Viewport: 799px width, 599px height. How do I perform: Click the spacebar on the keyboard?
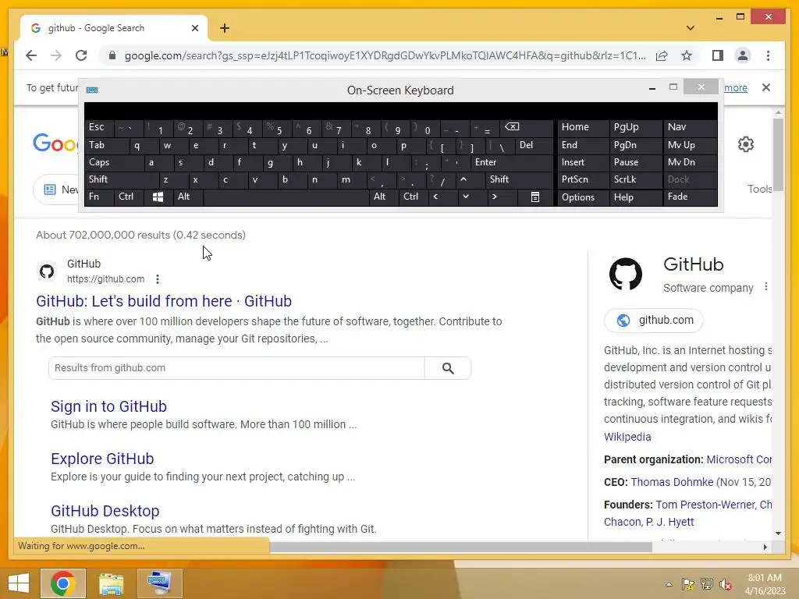pos(286,197)
